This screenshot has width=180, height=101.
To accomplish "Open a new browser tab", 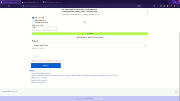I will tap(65, 2).
